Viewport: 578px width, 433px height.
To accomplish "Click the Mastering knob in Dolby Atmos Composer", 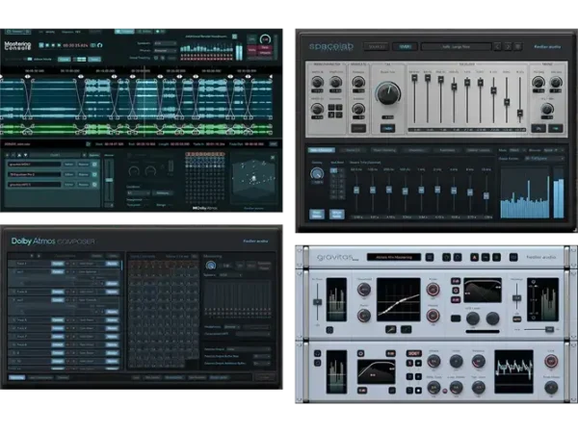I will (x=210, y=266).
